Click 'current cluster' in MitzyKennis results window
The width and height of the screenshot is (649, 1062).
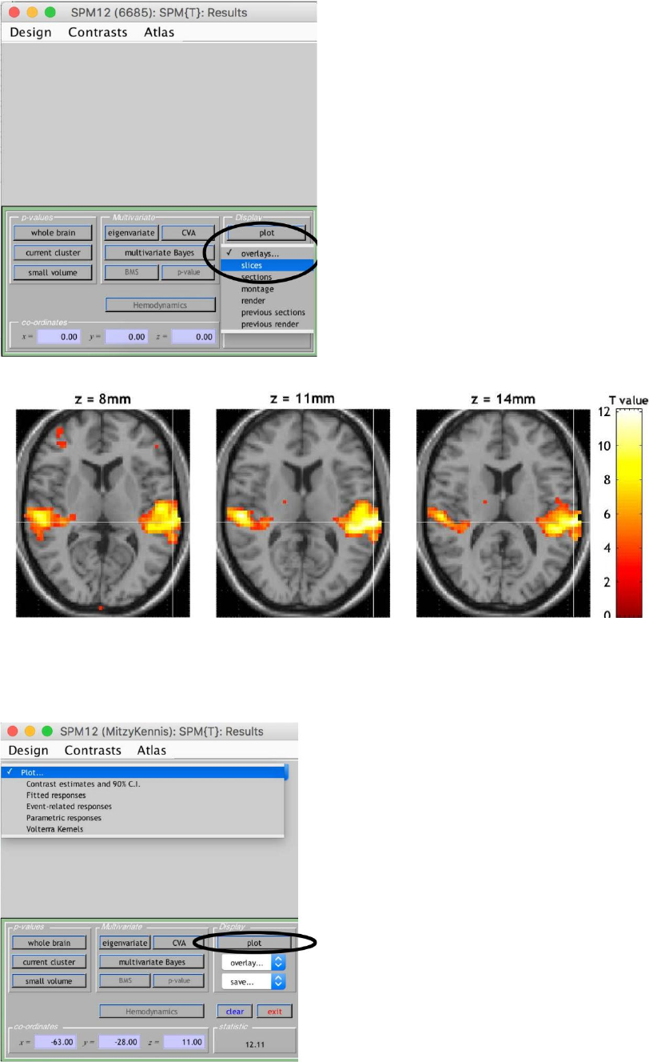(50, 962)
